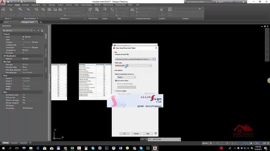Click the Visual Style 2D Wireframe value
This screenshot has height=151, width=270.
pyautogui.click(x=27, y=108)
